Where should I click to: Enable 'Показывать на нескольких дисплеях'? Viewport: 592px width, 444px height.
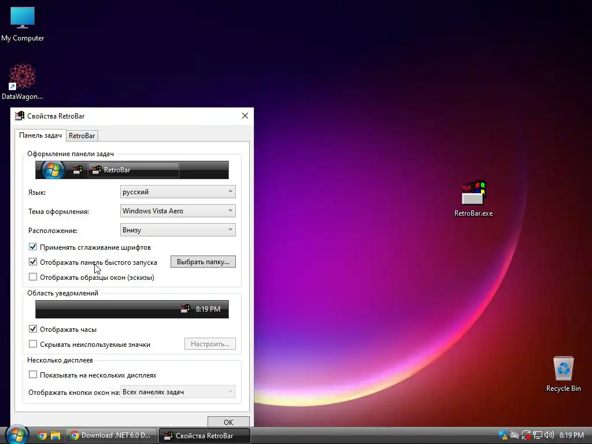tap(33, 375)
